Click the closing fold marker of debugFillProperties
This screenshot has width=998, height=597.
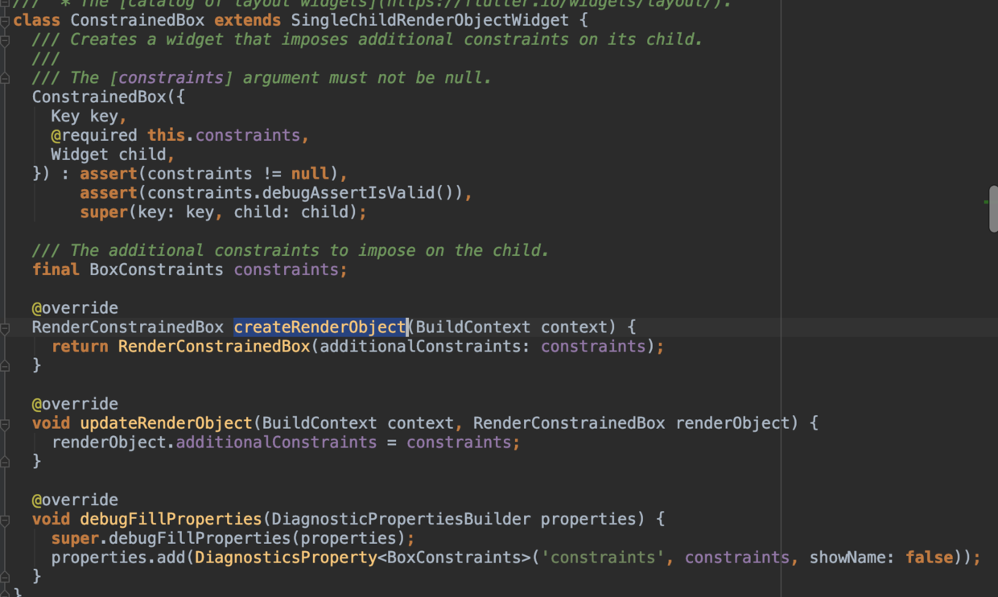point(4,576)
